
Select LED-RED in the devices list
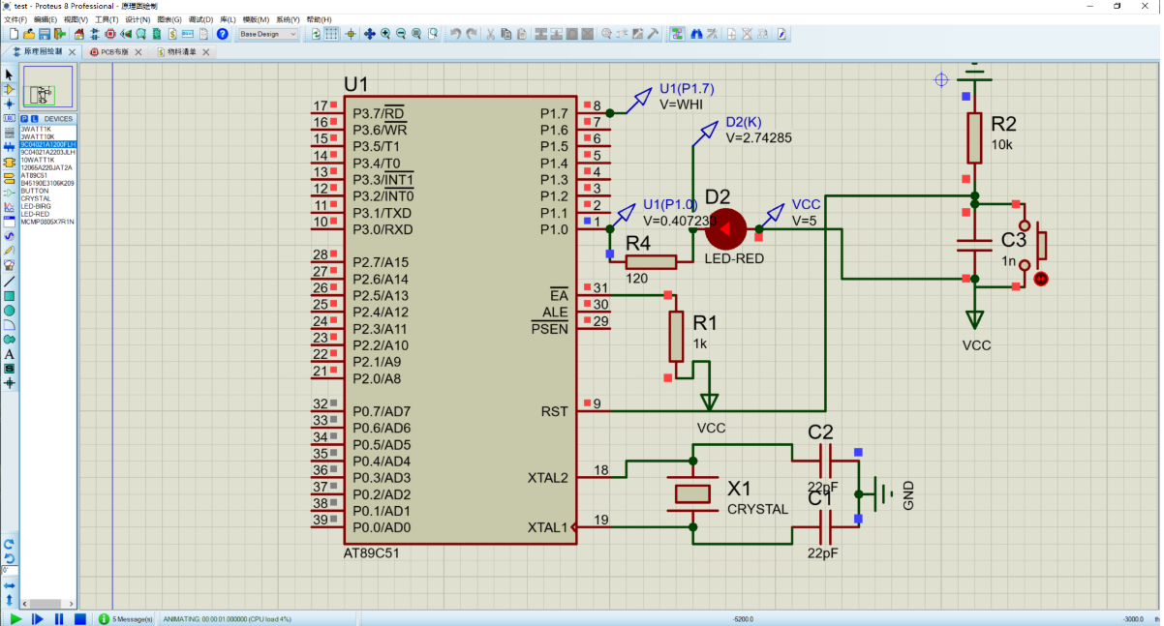[x=47, y=214]
